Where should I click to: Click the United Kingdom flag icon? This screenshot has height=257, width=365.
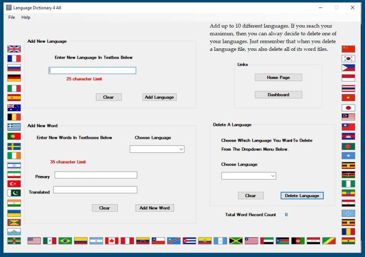(14, 49)
